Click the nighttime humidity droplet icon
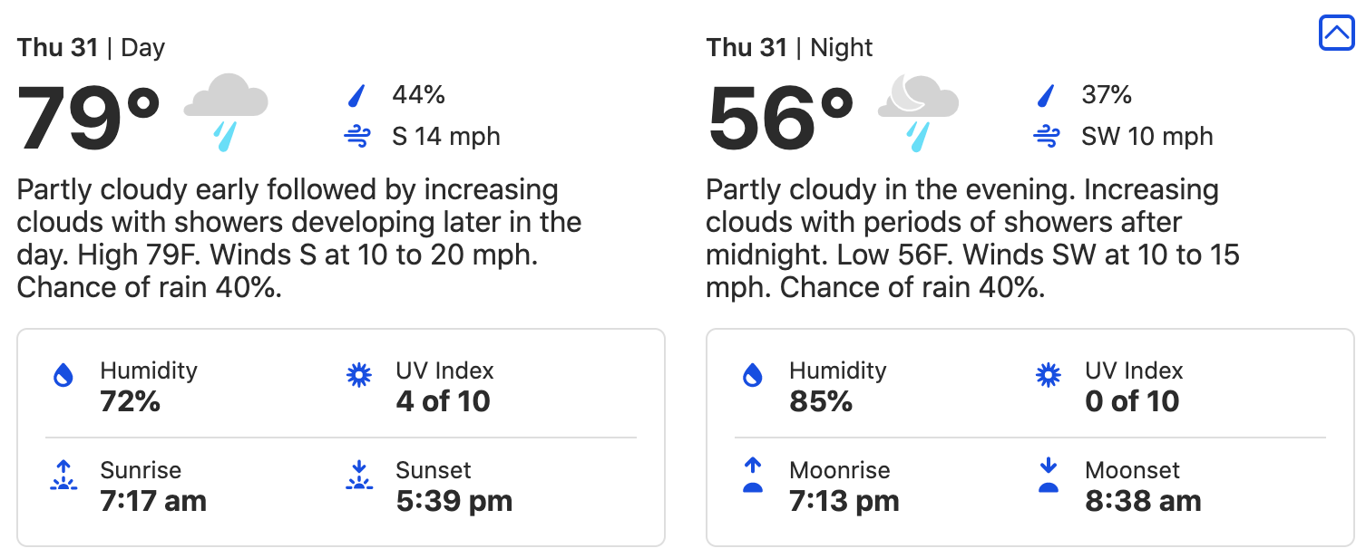This screenshot has height=558, width=1366. click(752, 376)
